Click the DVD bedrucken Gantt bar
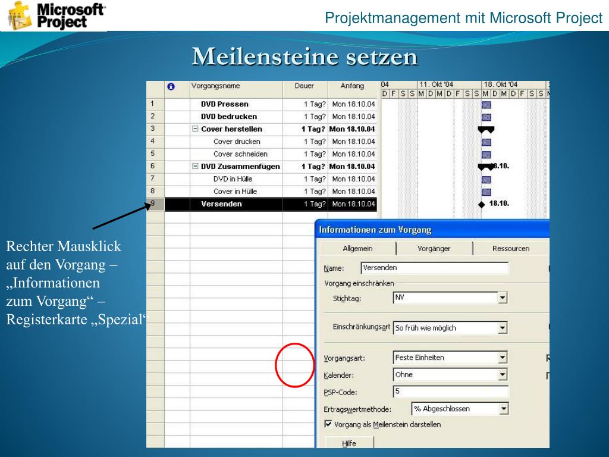This screenshot has height=457, width=609. pyautogui.click(x=486, y=117)
